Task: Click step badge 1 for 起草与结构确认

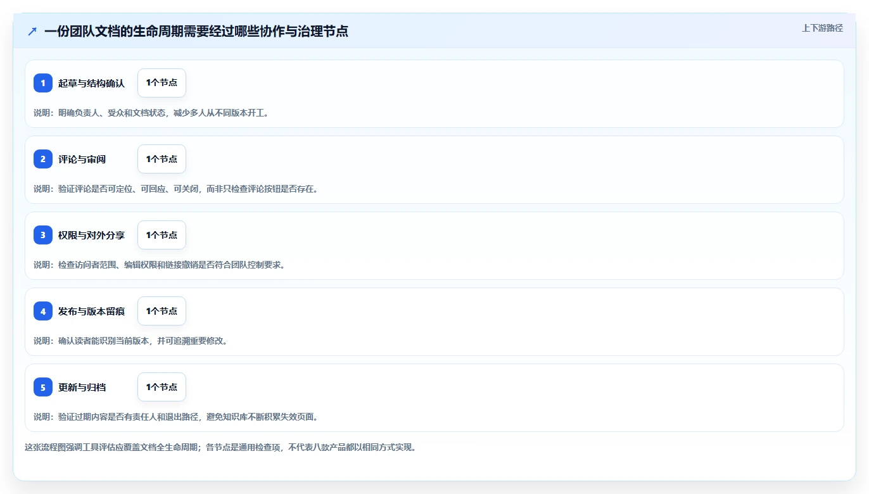Action: pos(43,83)
